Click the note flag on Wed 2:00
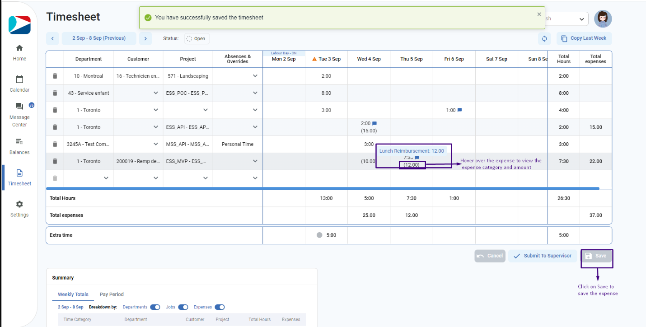 pos(374,123)
